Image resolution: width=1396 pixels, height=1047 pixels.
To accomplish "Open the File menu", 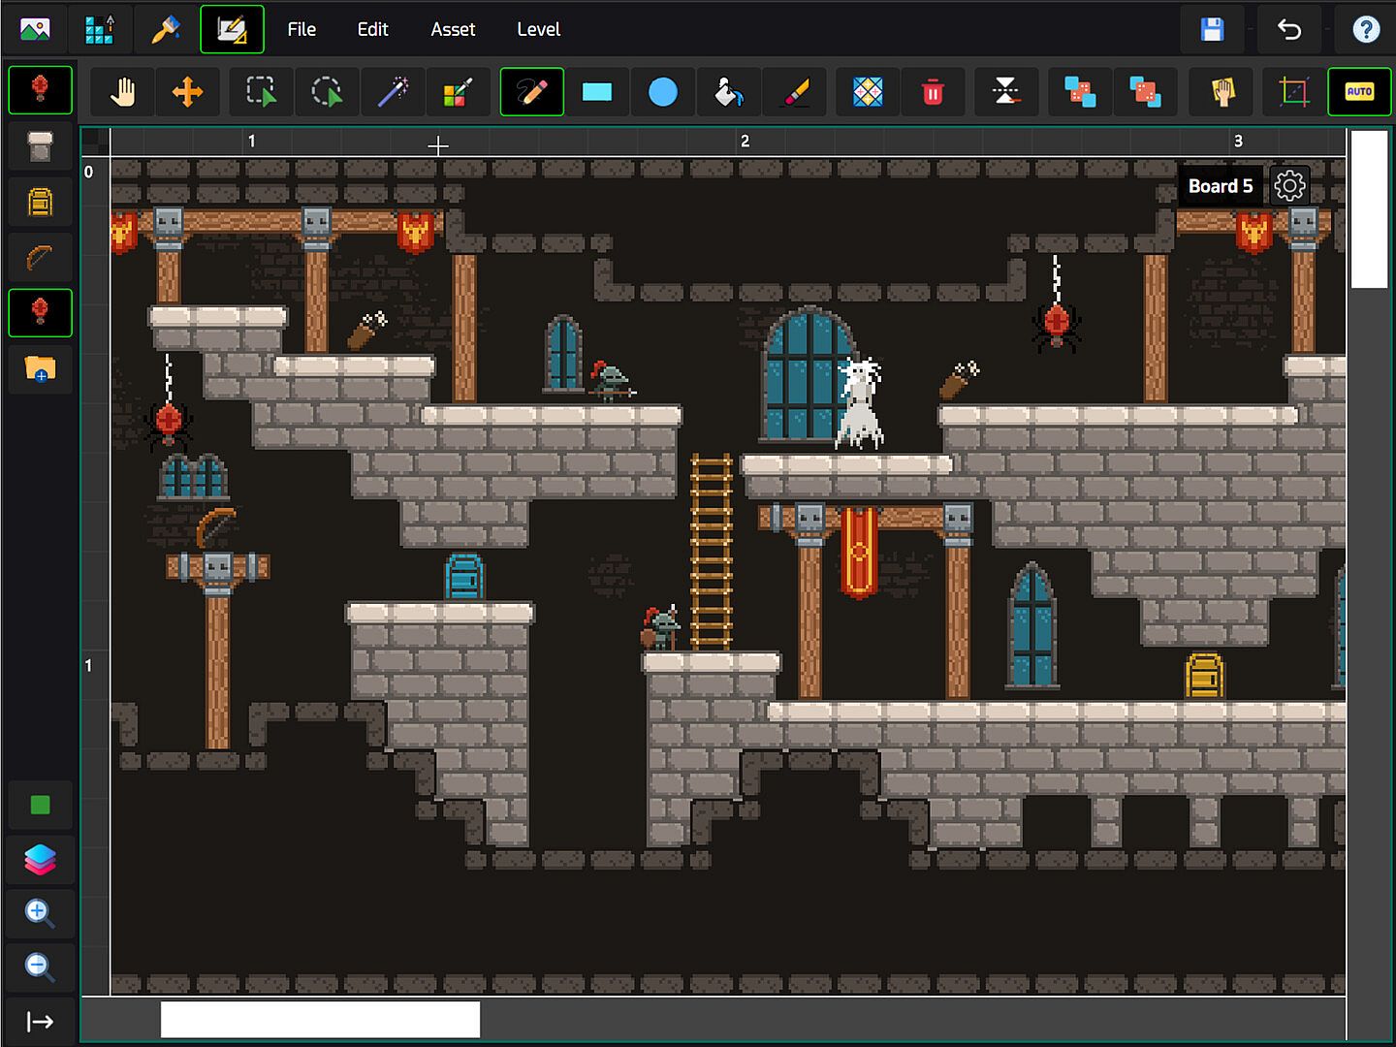I will tap(301, 29).
